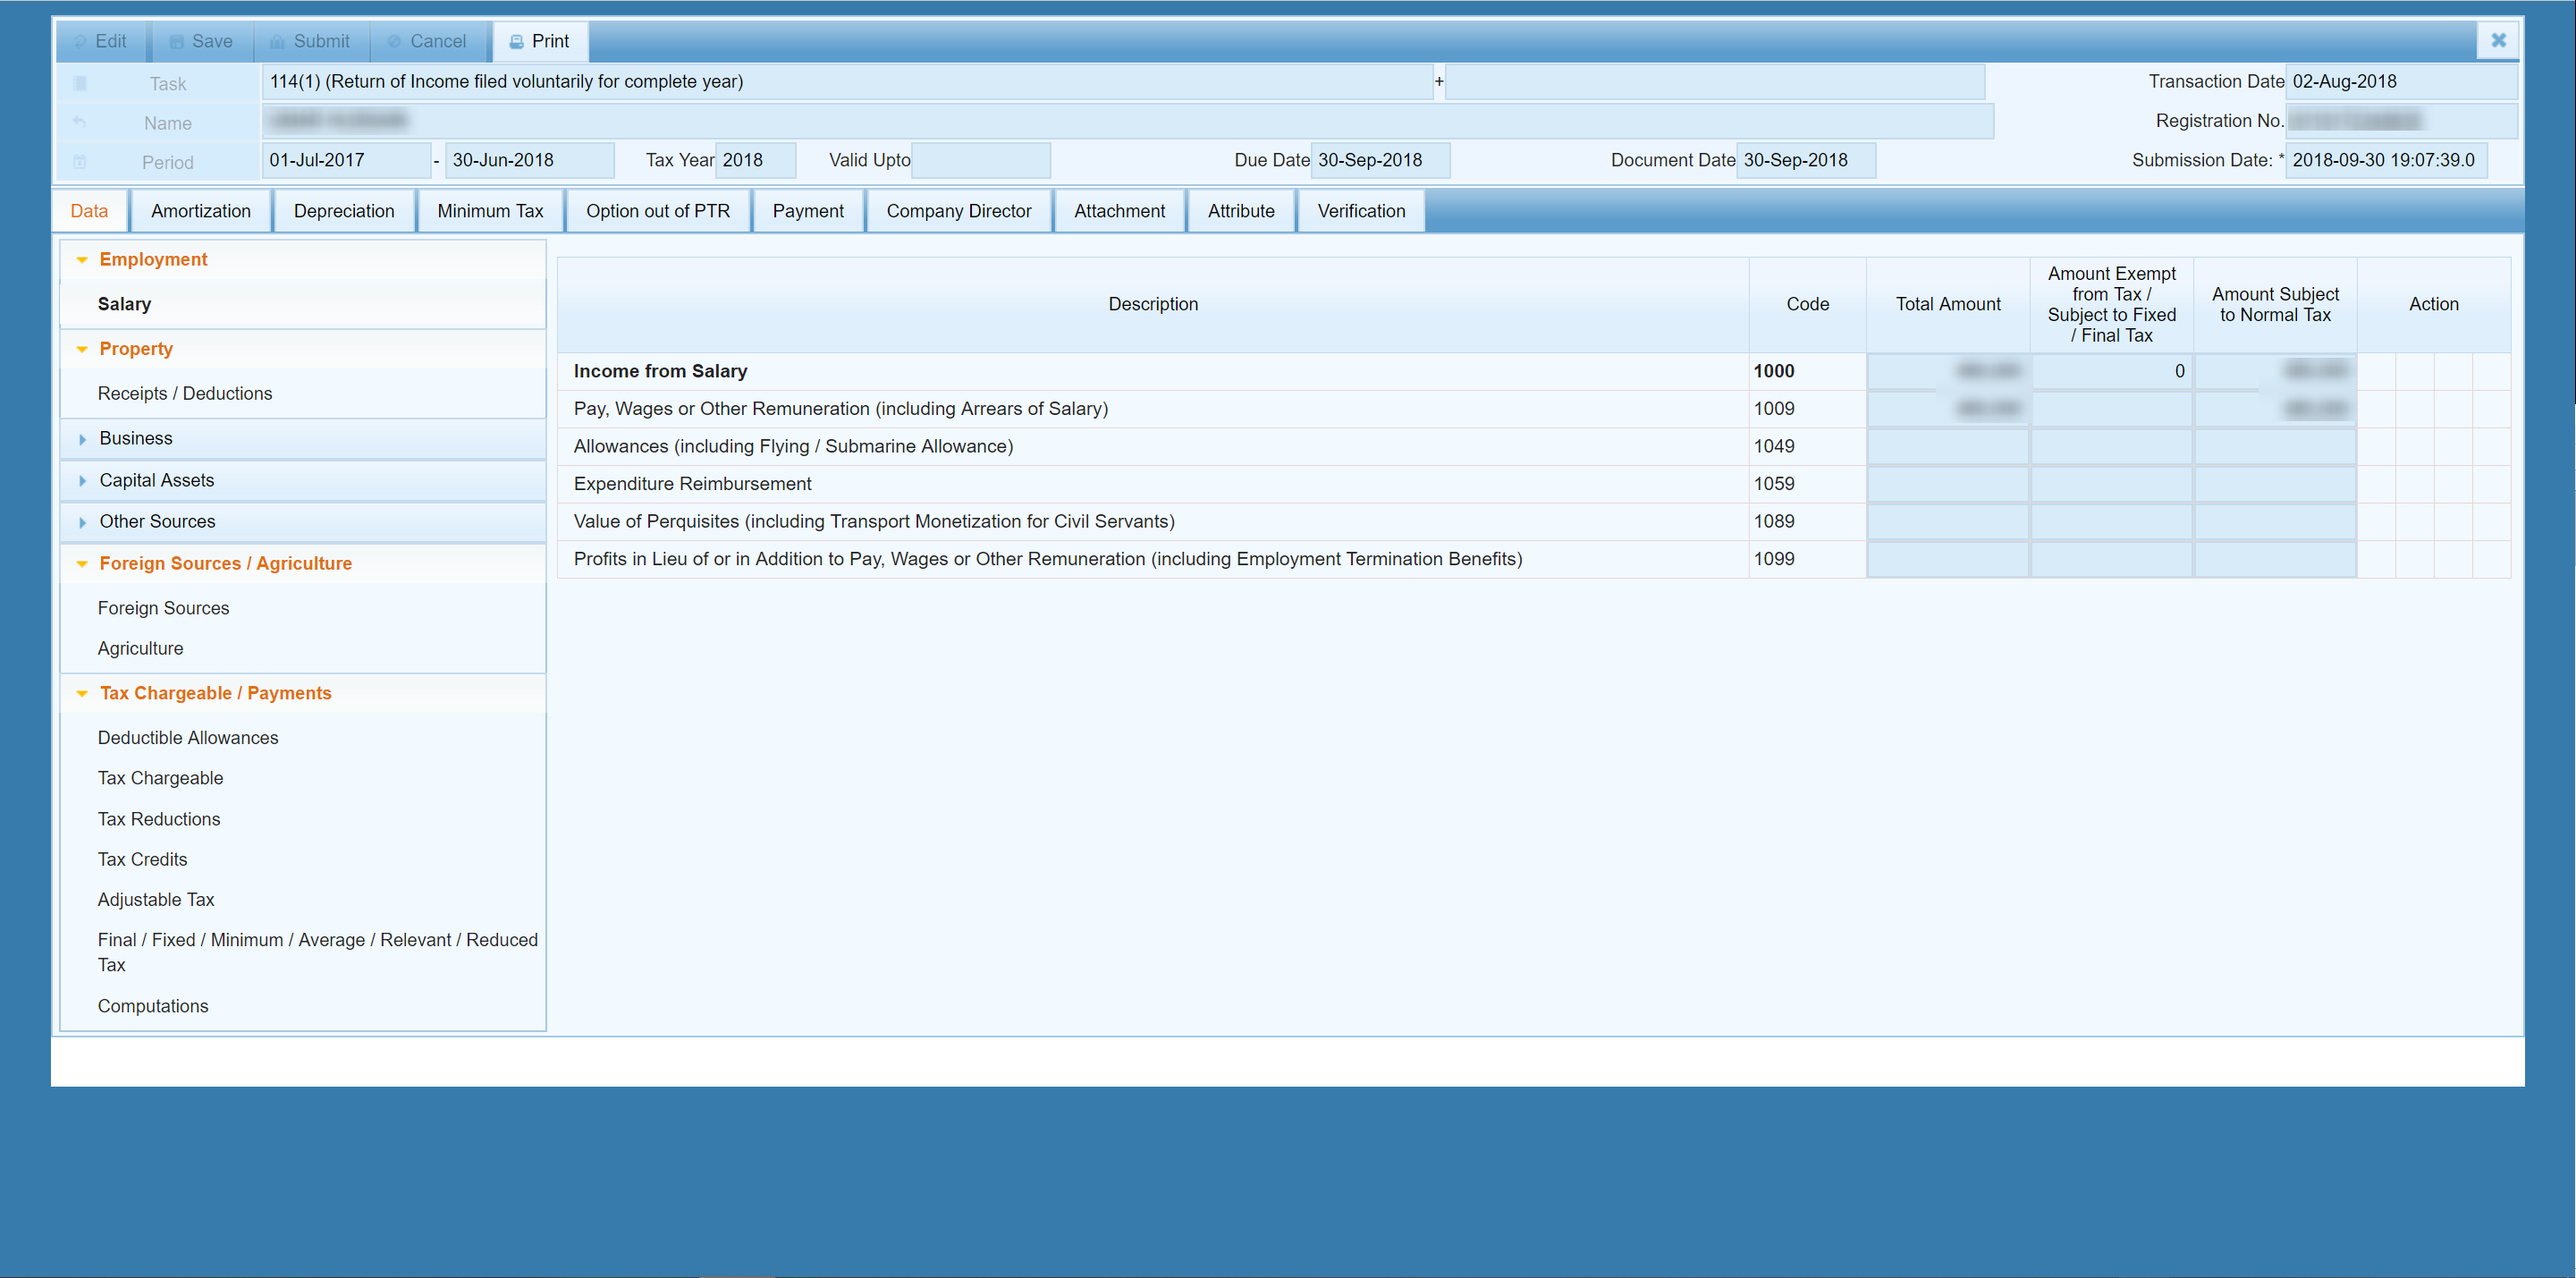Click the Submission Date field
The image size is (2576, 1278).
2387,160
